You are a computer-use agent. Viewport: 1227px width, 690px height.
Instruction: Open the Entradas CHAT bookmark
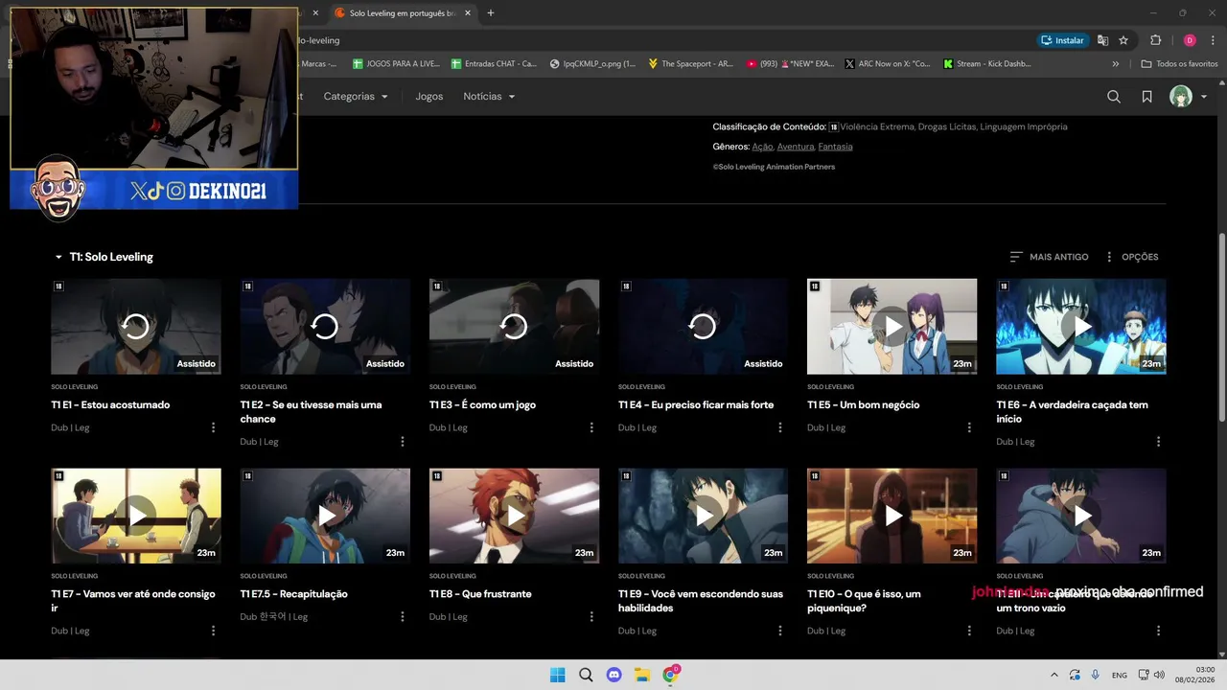pos(494,64)
